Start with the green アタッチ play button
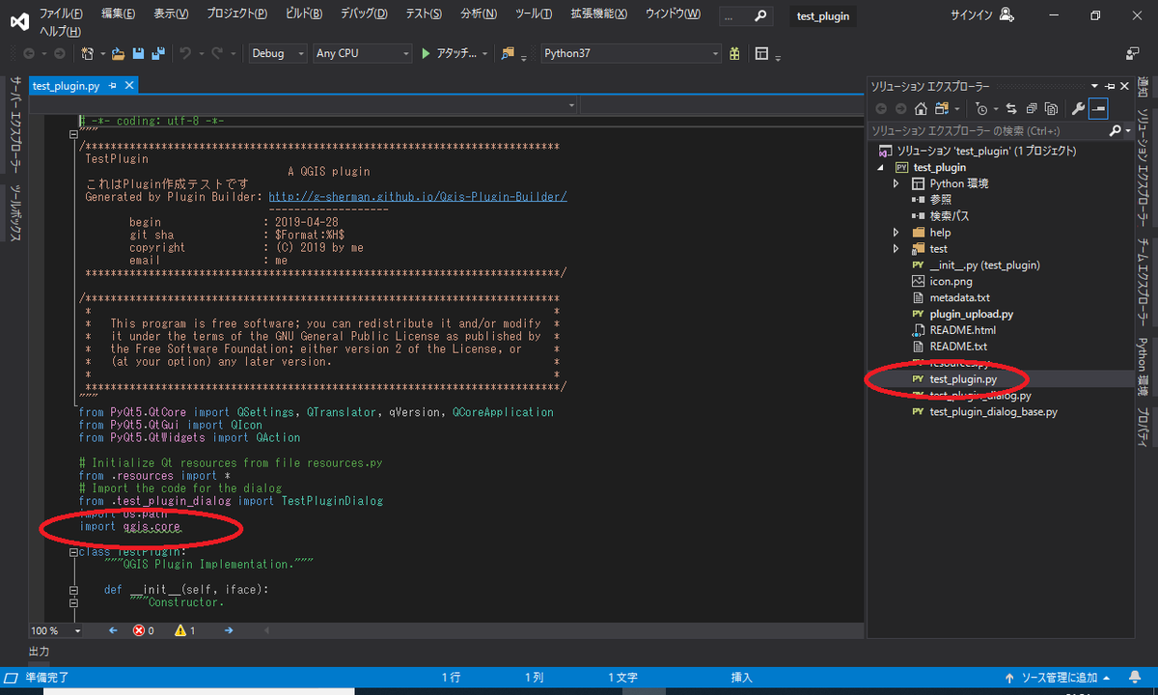The image size is (1158, 695). point(449,53)
